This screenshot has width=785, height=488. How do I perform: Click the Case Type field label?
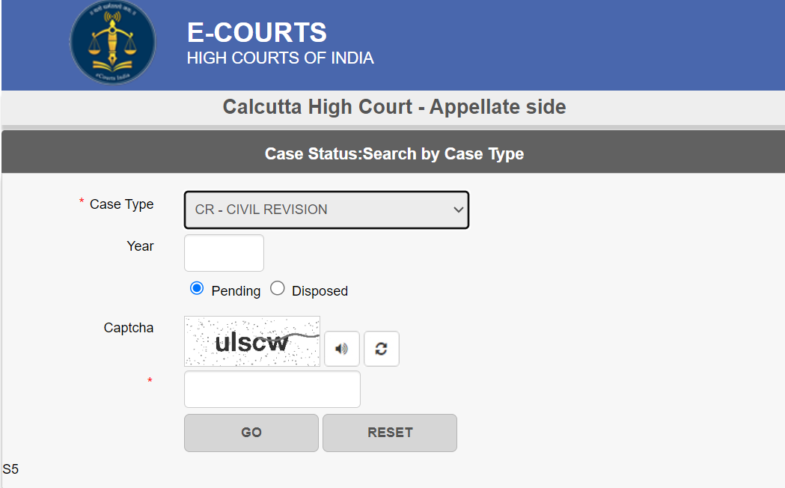point(122,204)
